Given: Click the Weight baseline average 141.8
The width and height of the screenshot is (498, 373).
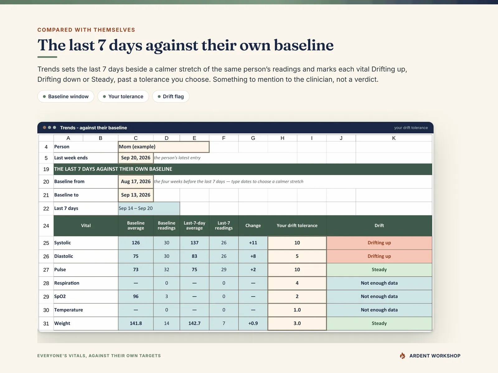Looking at the screenshot, I should pyautogui.click(x=136, y=323).
